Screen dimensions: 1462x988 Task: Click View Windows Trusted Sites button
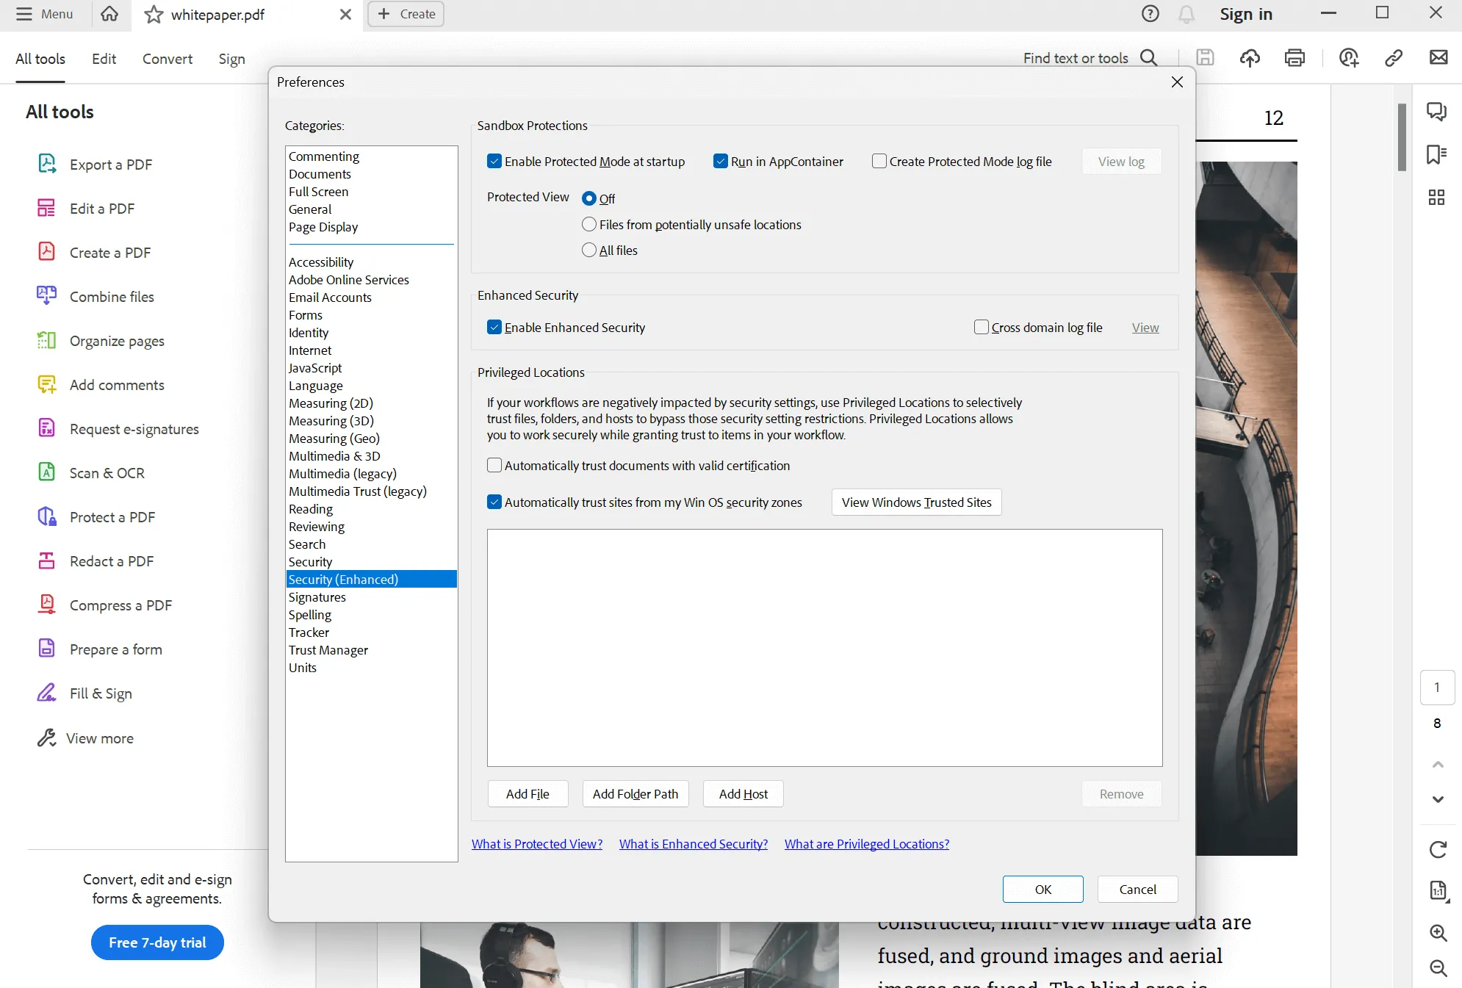coord(918,502)
